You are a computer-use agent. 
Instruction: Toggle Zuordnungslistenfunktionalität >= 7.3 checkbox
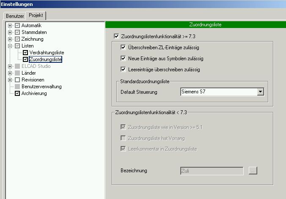[116, 36]
